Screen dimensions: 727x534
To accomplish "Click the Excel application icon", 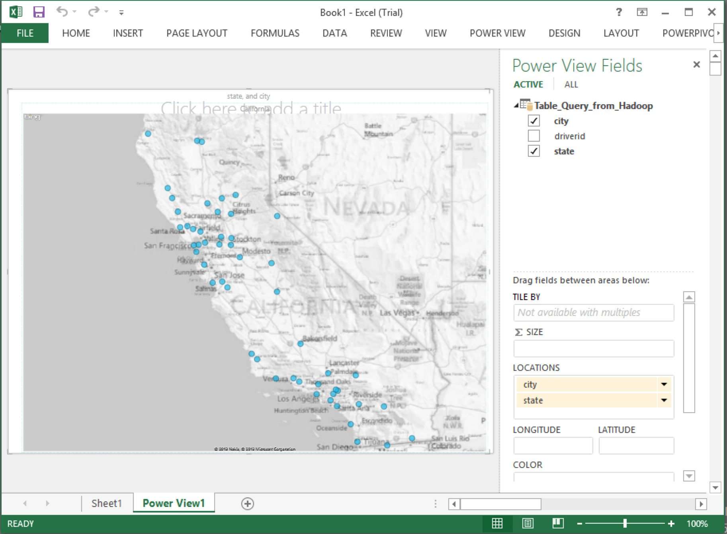I will 16,12.
